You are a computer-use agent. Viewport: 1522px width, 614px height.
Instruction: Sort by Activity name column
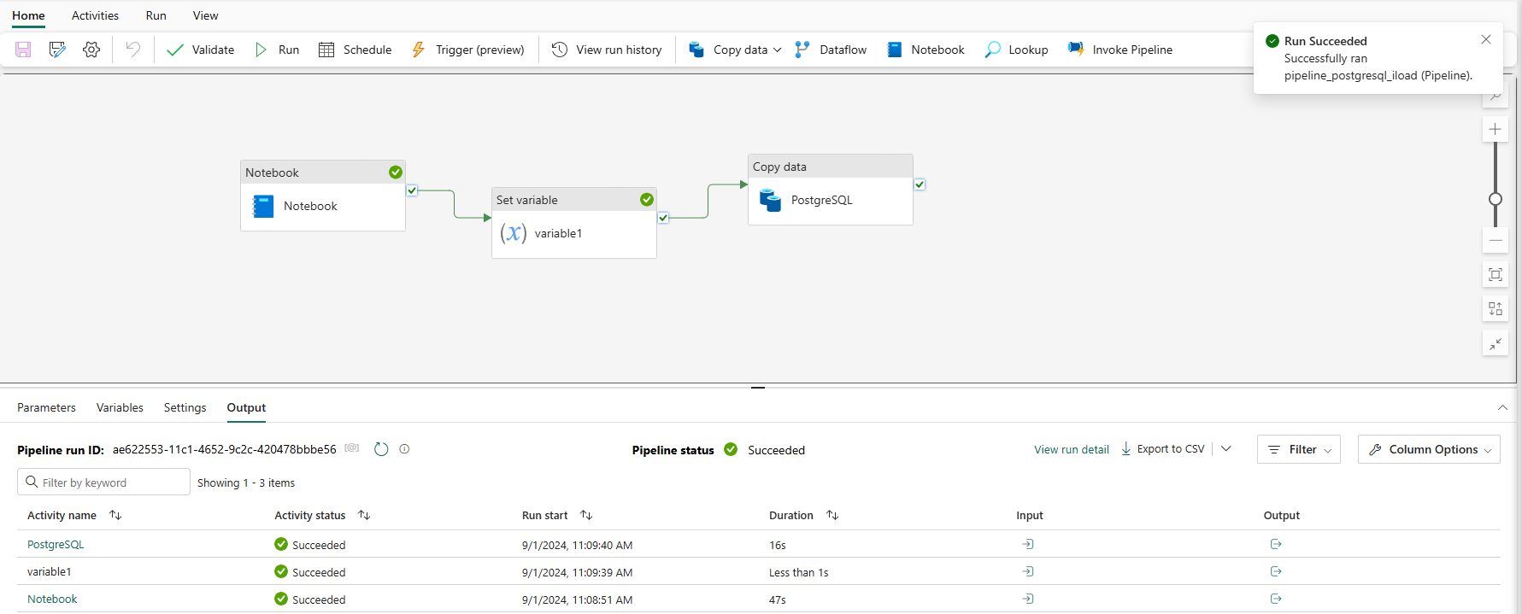coord(115,515)
